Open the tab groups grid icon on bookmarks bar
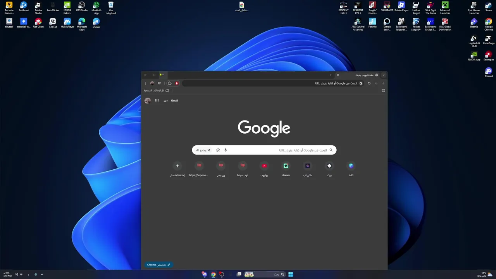This screenshot has height=279, width=496. click(384, 91)
